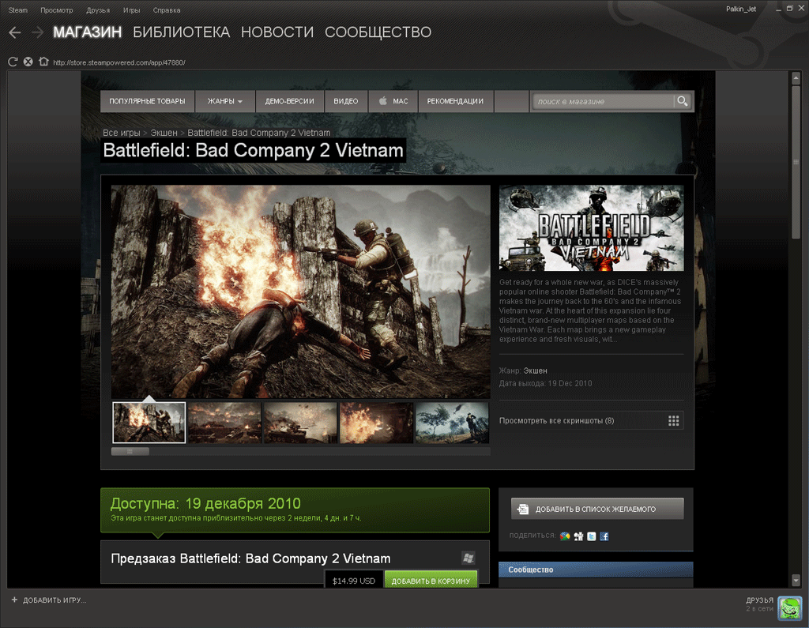
Task: Expand the Жанры dropdown
Action: tap(224, 101)
